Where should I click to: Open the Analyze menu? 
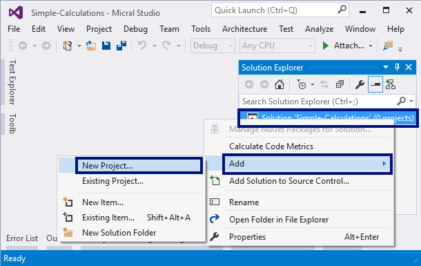tap(320, 29)
